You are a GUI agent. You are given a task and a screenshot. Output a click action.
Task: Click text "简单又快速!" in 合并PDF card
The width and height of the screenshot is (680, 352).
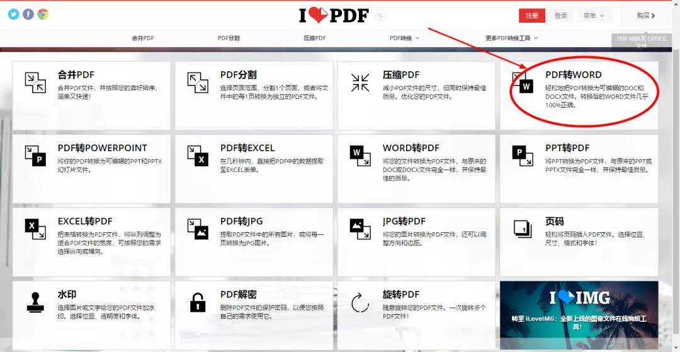click(74, 97)
